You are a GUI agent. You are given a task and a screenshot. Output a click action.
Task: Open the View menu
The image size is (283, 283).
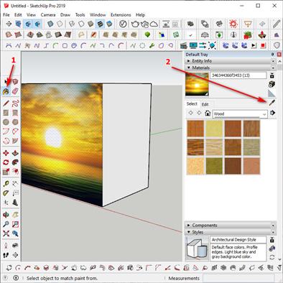[31, 15]
